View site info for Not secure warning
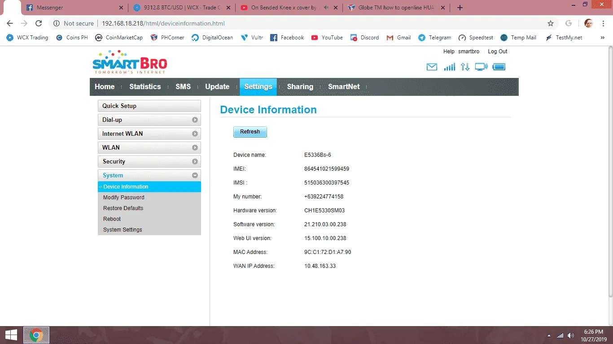The width and height of the screenshot is (613, 344). (74, 23)
